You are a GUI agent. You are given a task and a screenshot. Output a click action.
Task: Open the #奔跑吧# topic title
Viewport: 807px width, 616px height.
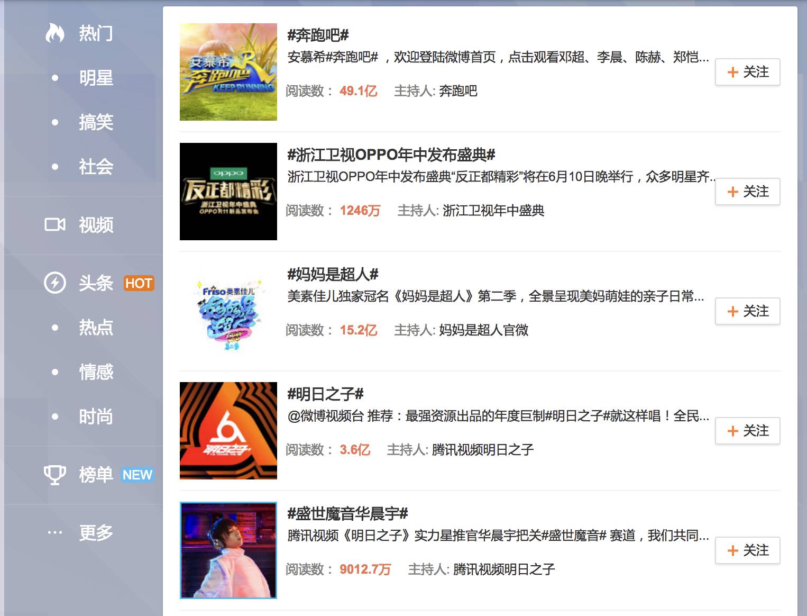pos(318,35)
